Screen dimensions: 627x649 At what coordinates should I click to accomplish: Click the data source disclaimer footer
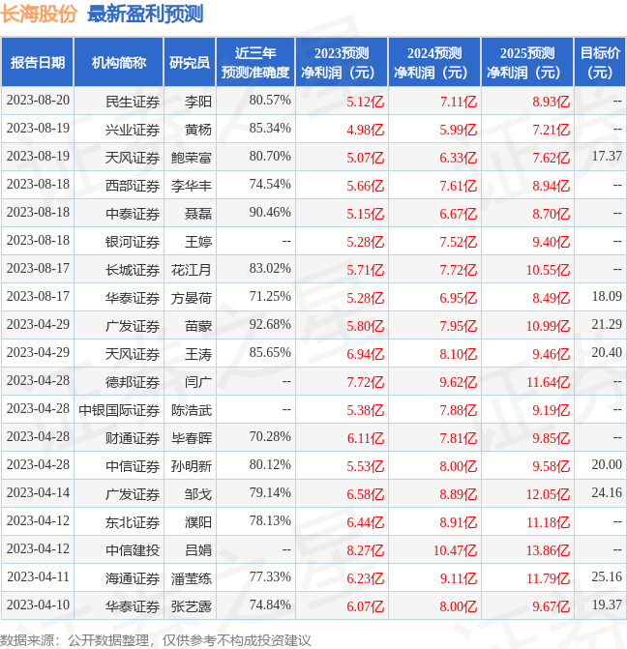coord(156,640)
